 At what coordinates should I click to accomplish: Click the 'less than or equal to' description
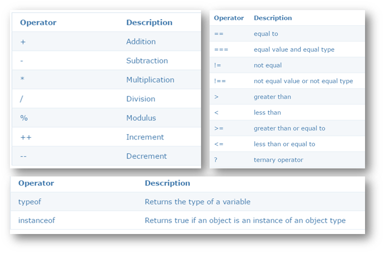click(284, 144)
